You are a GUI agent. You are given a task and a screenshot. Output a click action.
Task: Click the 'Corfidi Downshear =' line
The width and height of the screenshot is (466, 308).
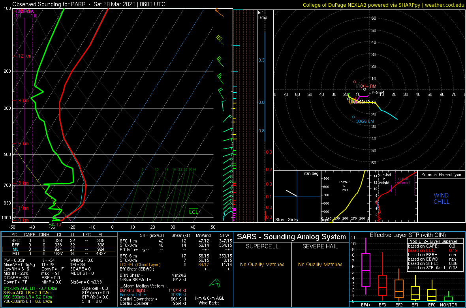click(x=153, y=299)
